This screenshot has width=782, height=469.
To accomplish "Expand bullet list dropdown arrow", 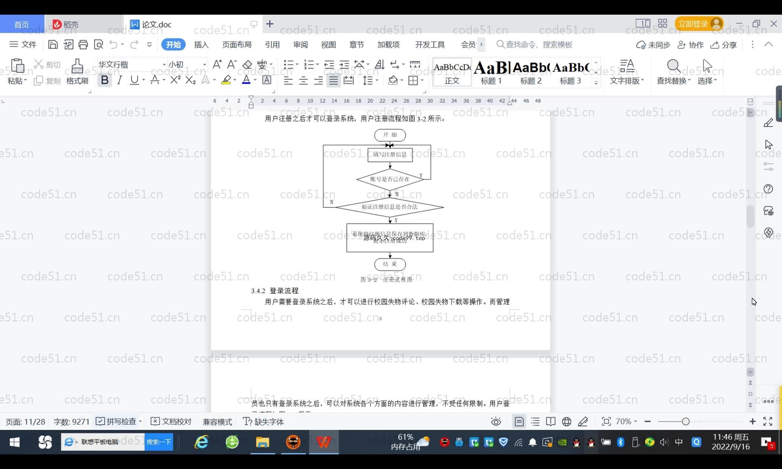I will pyautogui.click(x=297, y=64).
